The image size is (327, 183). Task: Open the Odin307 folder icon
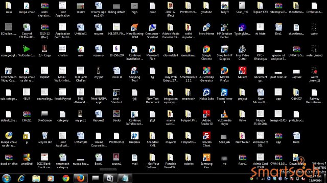tap(296, 94)
